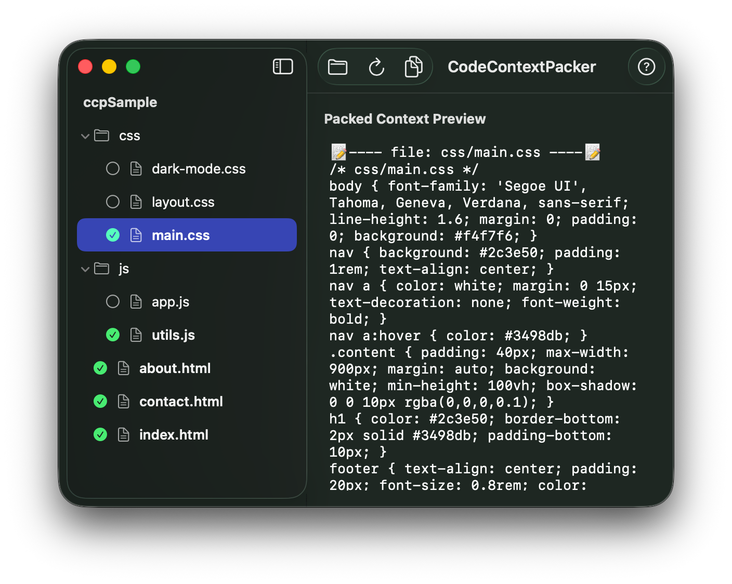Click the folder icon beside css

102,136
